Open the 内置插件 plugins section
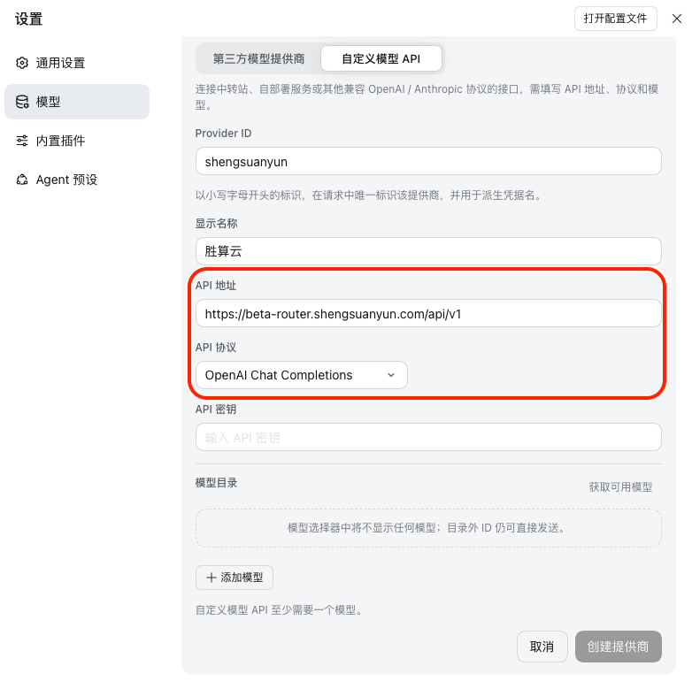 (x=77, y=141)
